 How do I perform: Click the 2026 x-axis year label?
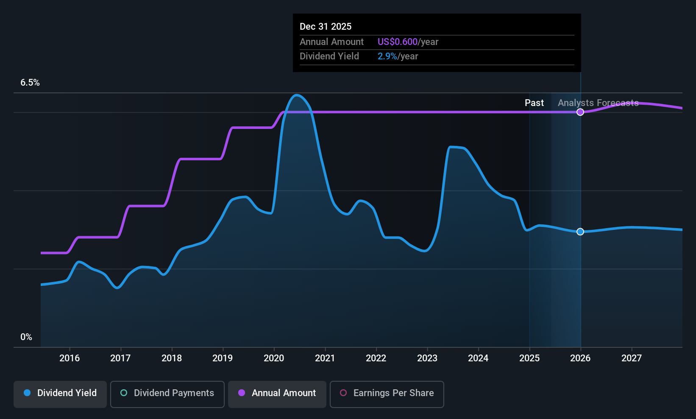pyautogui.click(x=580, y=358)
